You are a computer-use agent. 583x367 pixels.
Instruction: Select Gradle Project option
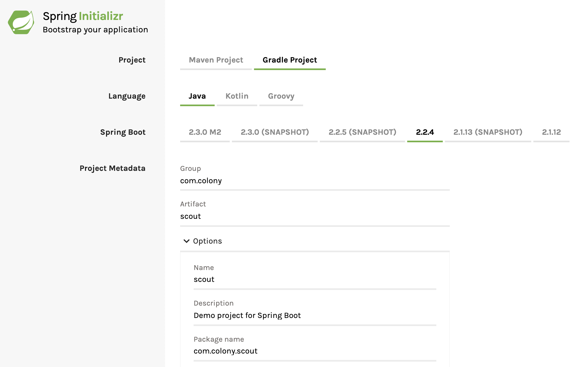pos(290,60)
